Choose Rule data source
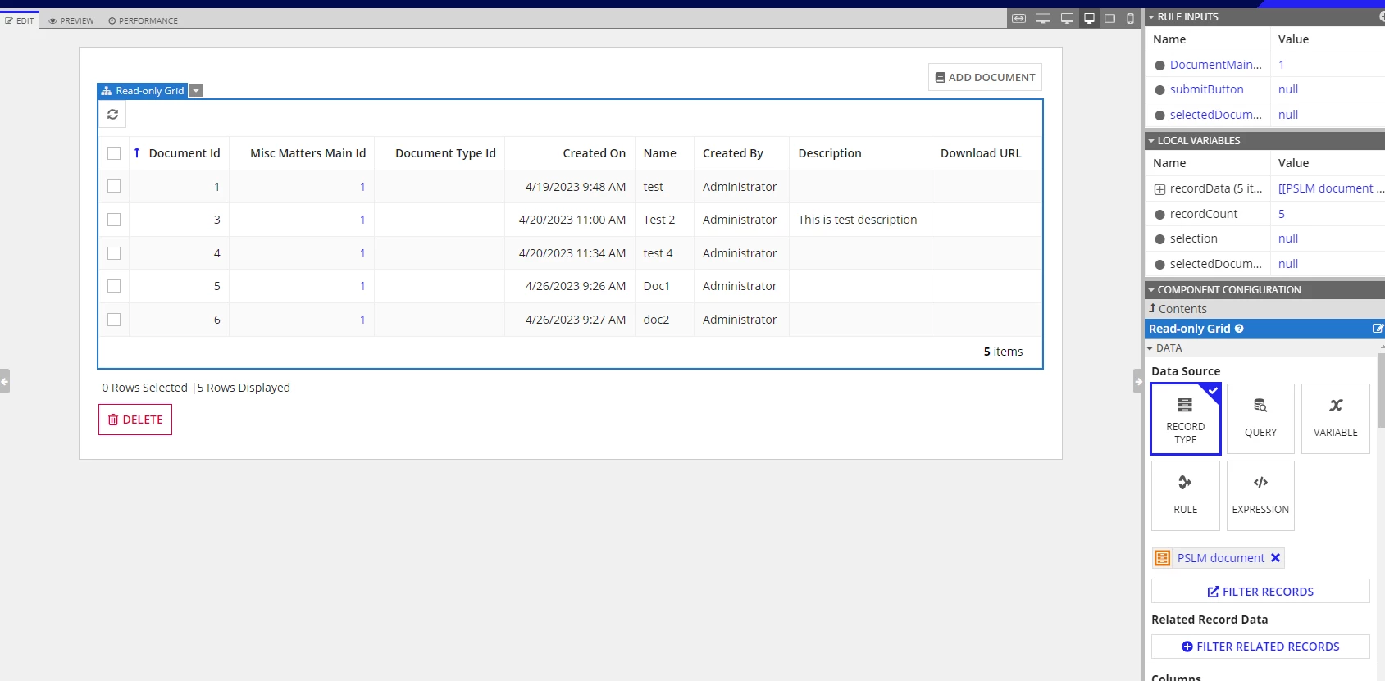Viewport: 1385px width, 681px height. click(x=1186, y=496)
